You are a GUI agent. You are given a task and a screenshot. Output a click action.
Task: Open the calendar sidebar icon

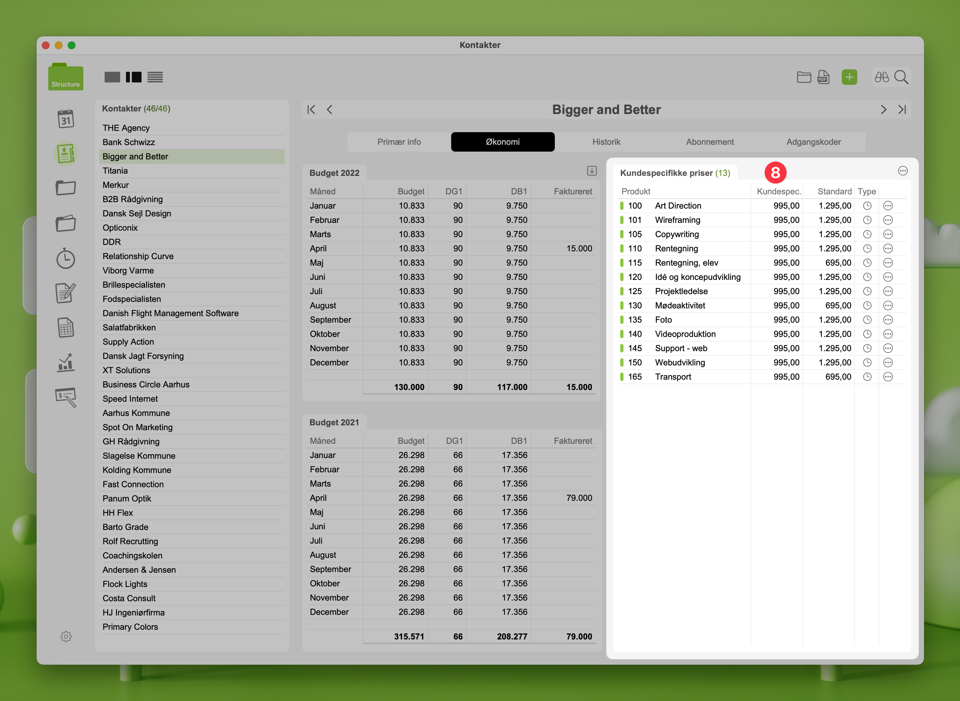click(x=66, y=119)
